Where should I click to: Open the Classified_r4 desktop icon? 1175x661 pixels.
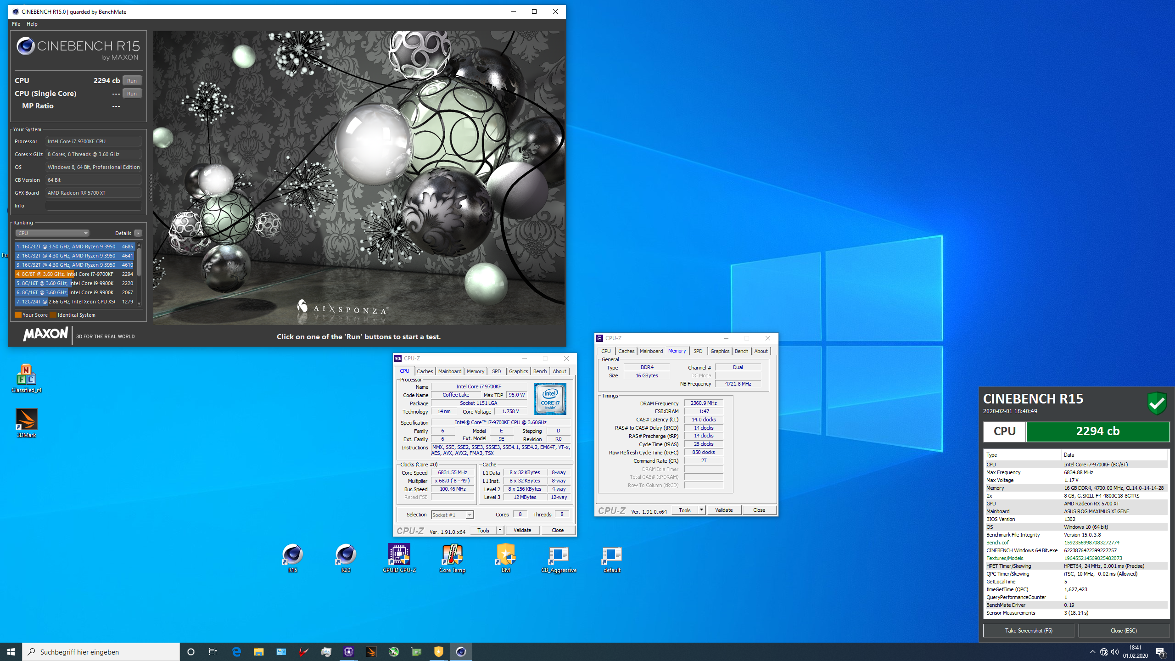click(26, 378)
